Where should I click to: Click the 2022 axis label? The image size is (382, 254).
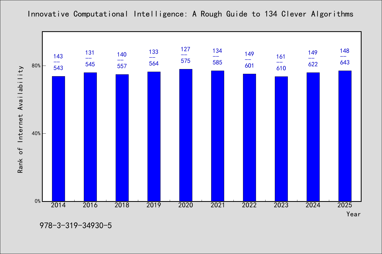[x=249, y=205]
